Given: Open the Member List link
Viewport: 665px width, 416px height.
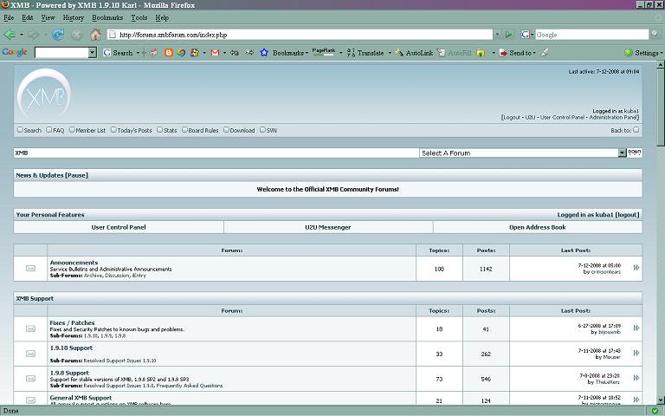Looking at the screenshot, I should [x=90, y=131].
